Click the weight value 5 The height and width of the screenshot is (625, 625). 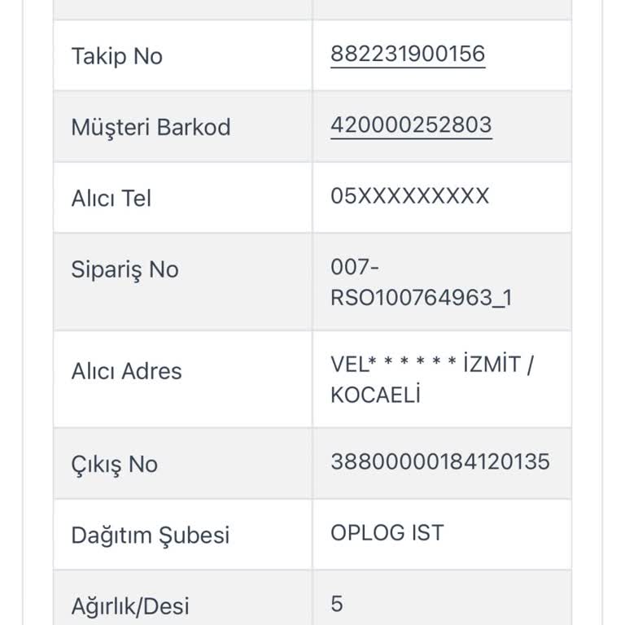[337, 604]
